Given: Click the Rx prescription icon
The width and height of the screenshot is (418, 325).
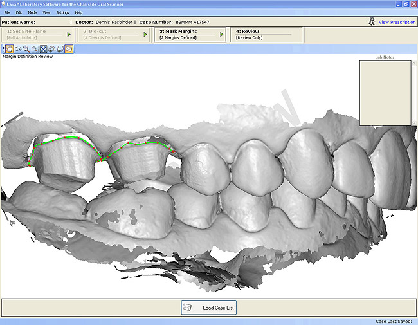Looking at the screenshot, I should (372, 22).
